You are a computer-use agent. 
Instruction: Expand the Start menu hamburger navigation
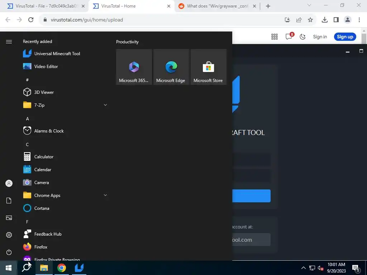tap(9, 42)
